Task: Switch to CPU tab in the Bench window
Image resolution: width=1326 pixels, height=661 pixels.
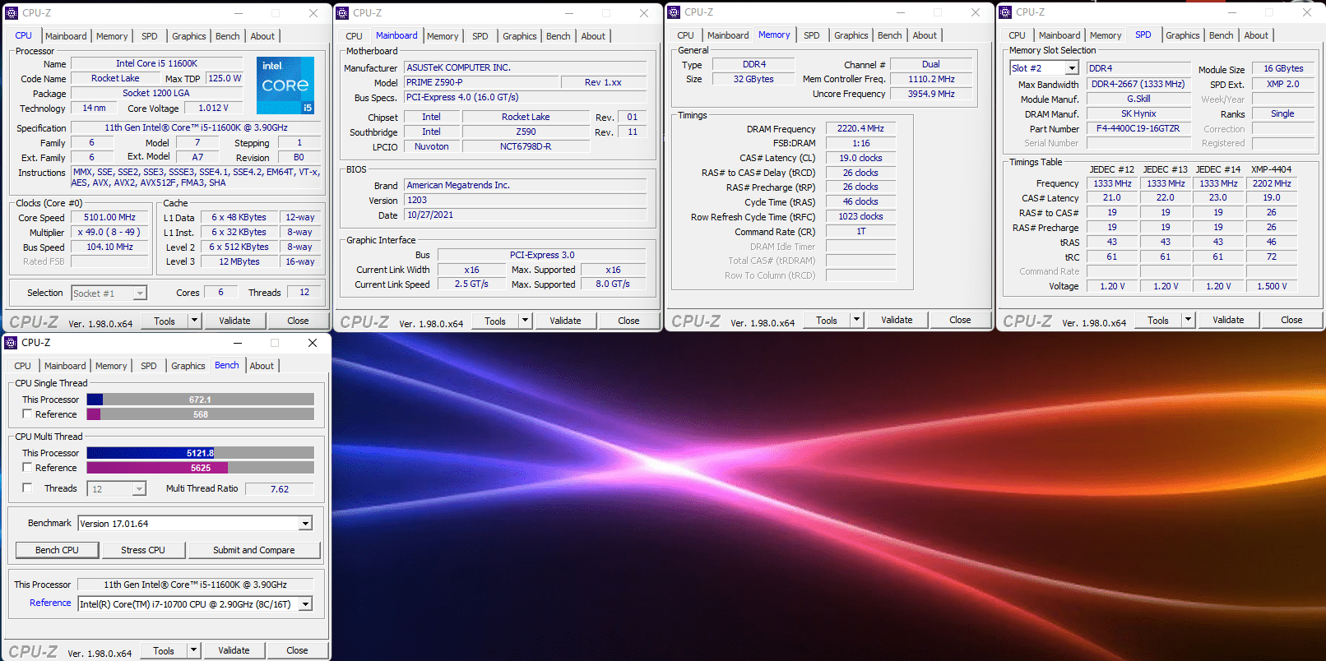Action: pyautogui.click(x=23, y=366)
